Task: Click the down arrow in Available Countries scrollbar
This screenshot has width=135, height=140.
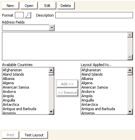Action: (x=51, y=112)
